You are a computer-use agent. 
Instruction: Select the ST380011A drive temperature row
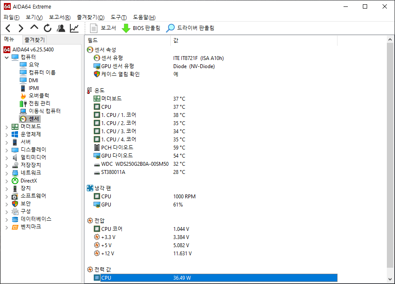click(x=215, y=172)
